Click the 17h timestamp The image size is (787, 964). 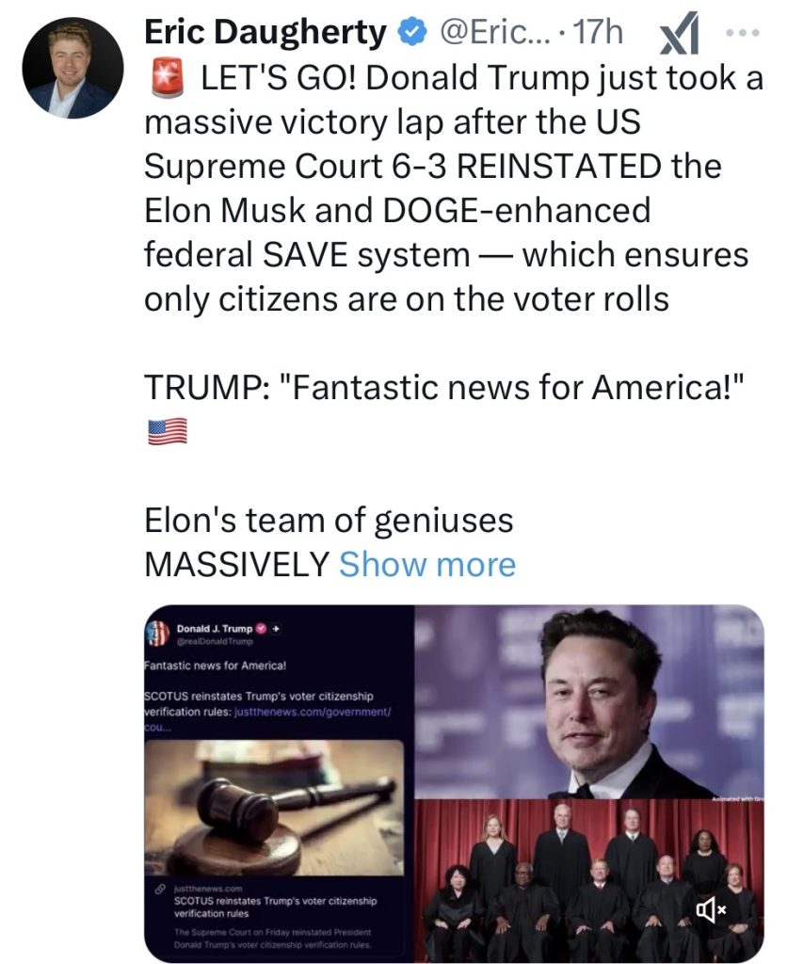coord(598,33)
